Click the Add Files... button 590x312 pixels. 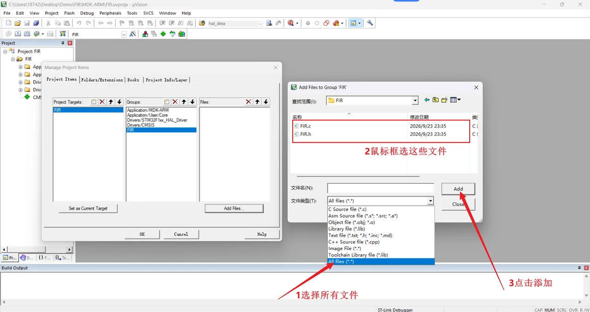[234, 208]
